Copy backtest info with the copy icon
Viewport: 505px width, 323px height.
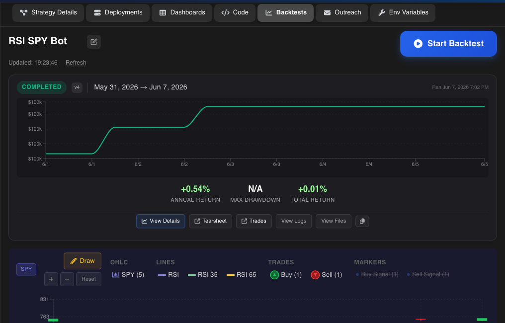tap(362, 221)
